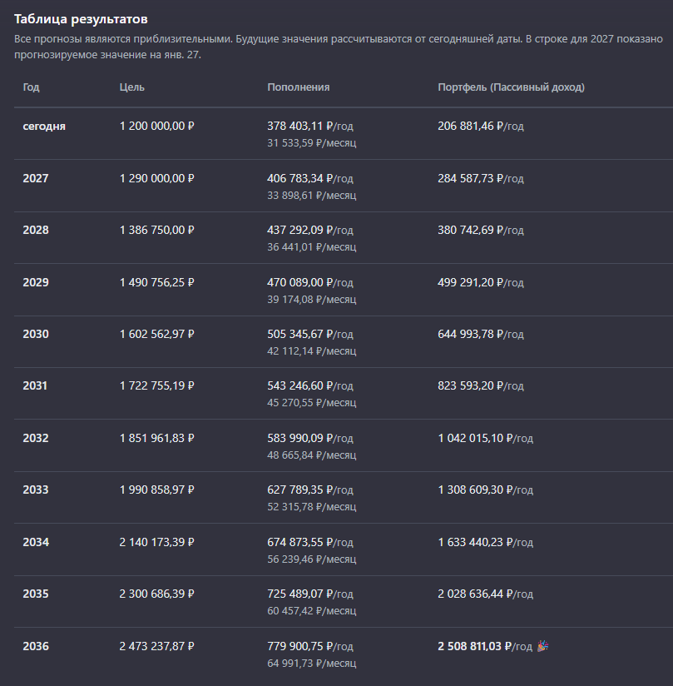Click today's goal value 1 200 000,00 ₽
This screenshot has width=673, height=686.
click(156, 127)
